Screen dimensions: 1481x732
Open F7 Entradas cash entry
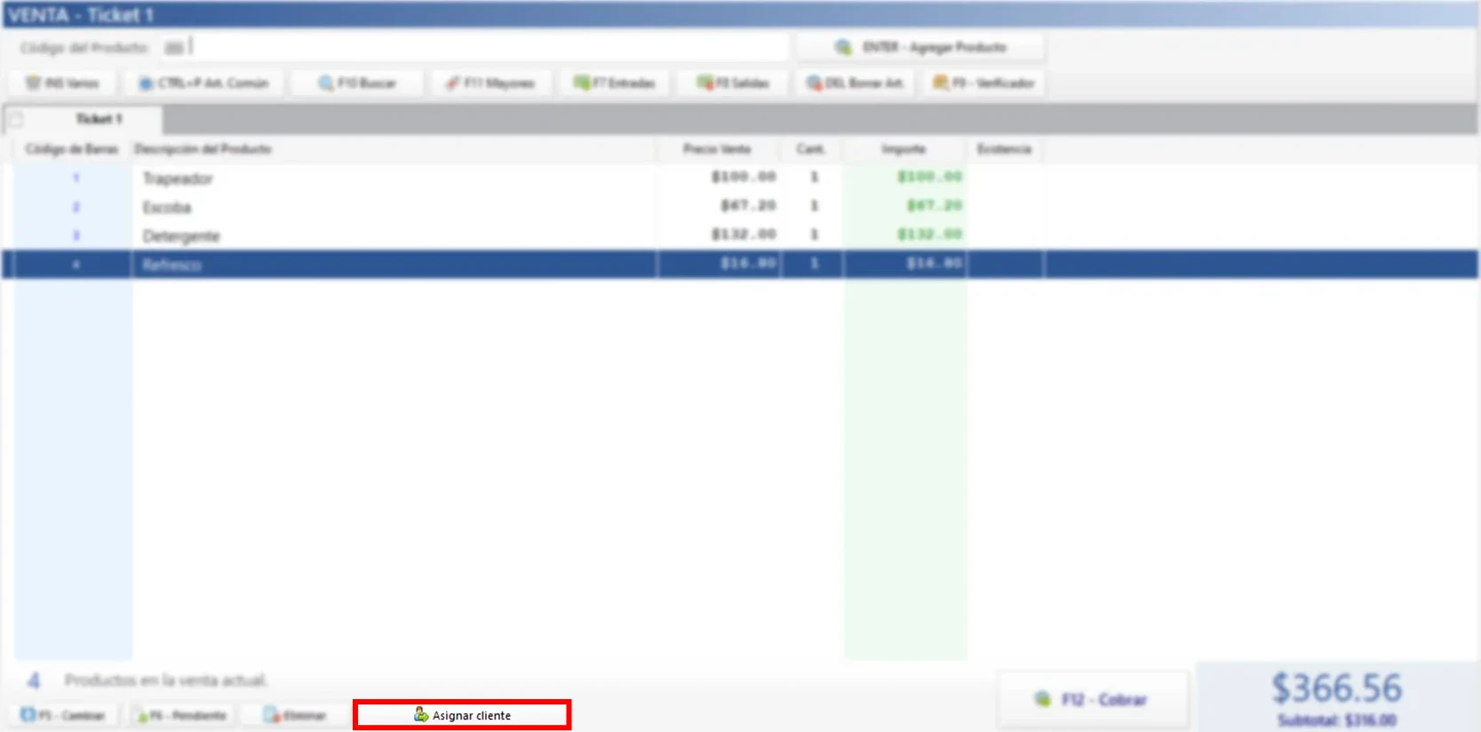tap(614, 84)
